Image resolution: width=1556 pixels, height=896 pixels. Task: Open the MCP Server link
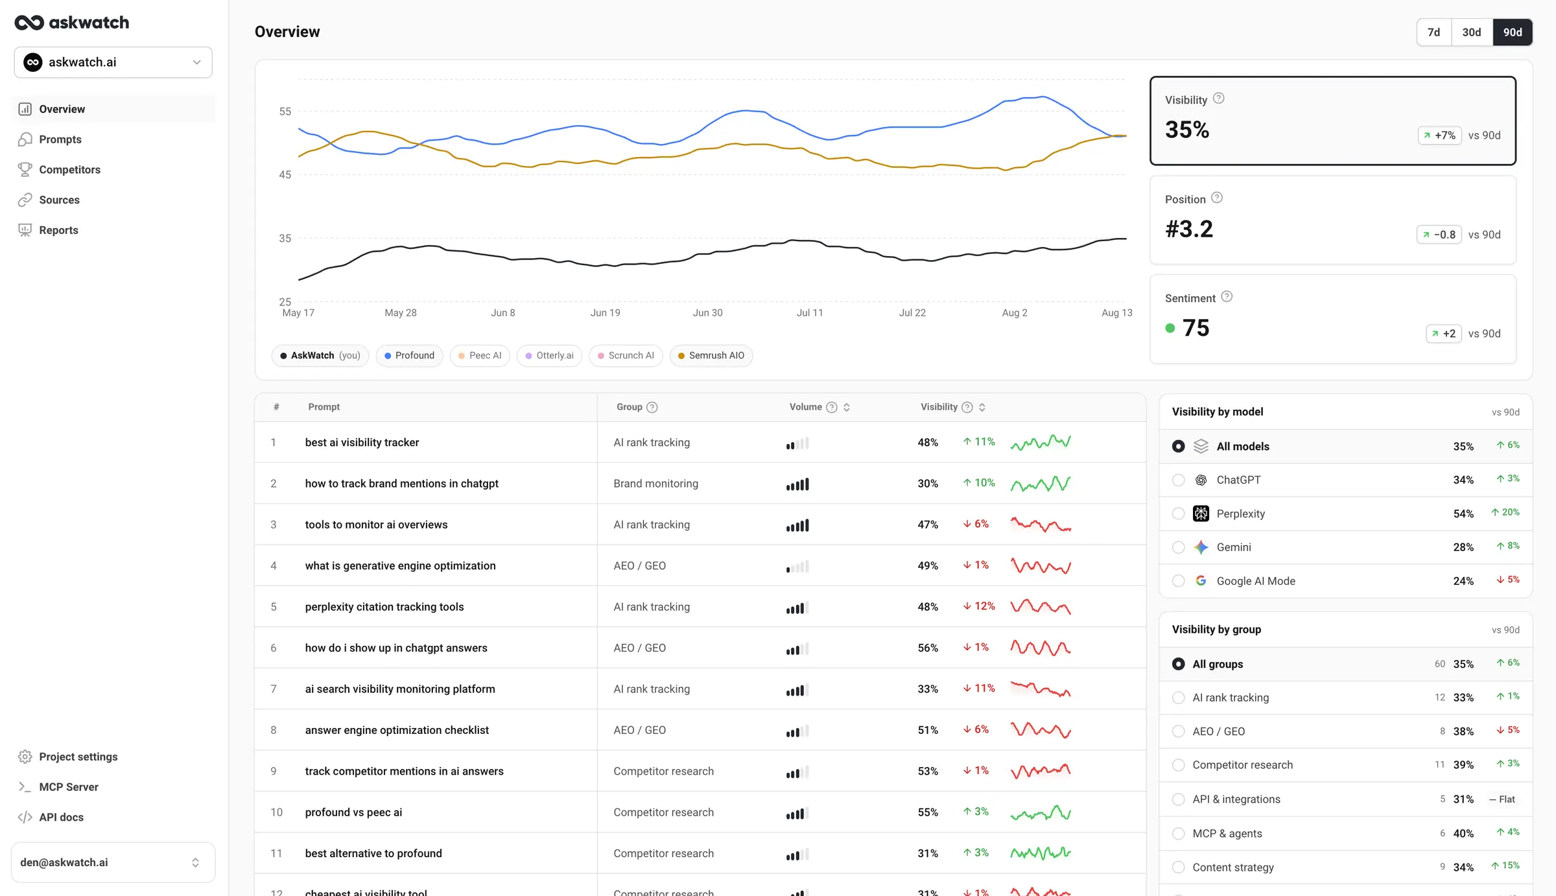(x=113, y=786)
